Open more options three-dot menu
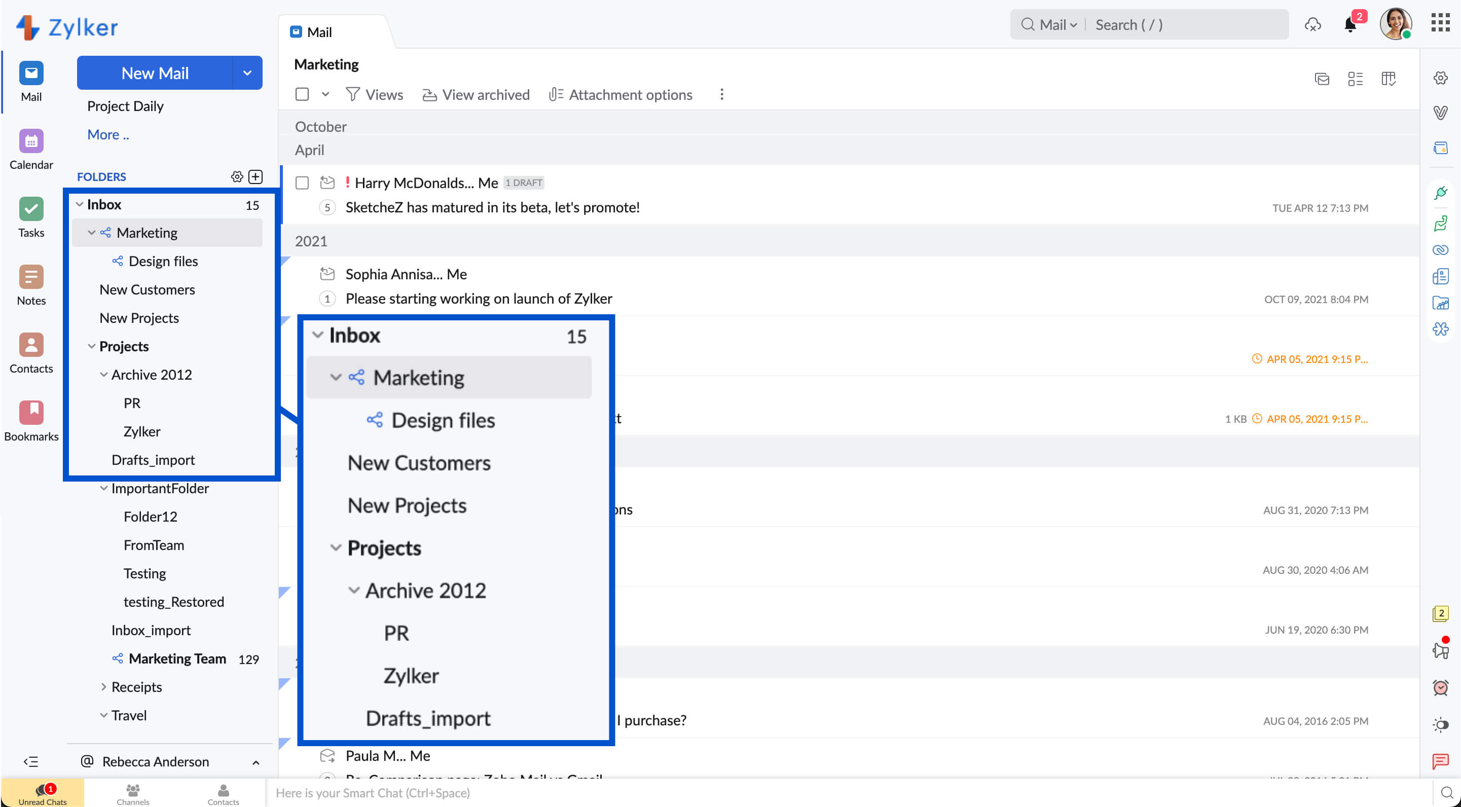 point(721,94)
